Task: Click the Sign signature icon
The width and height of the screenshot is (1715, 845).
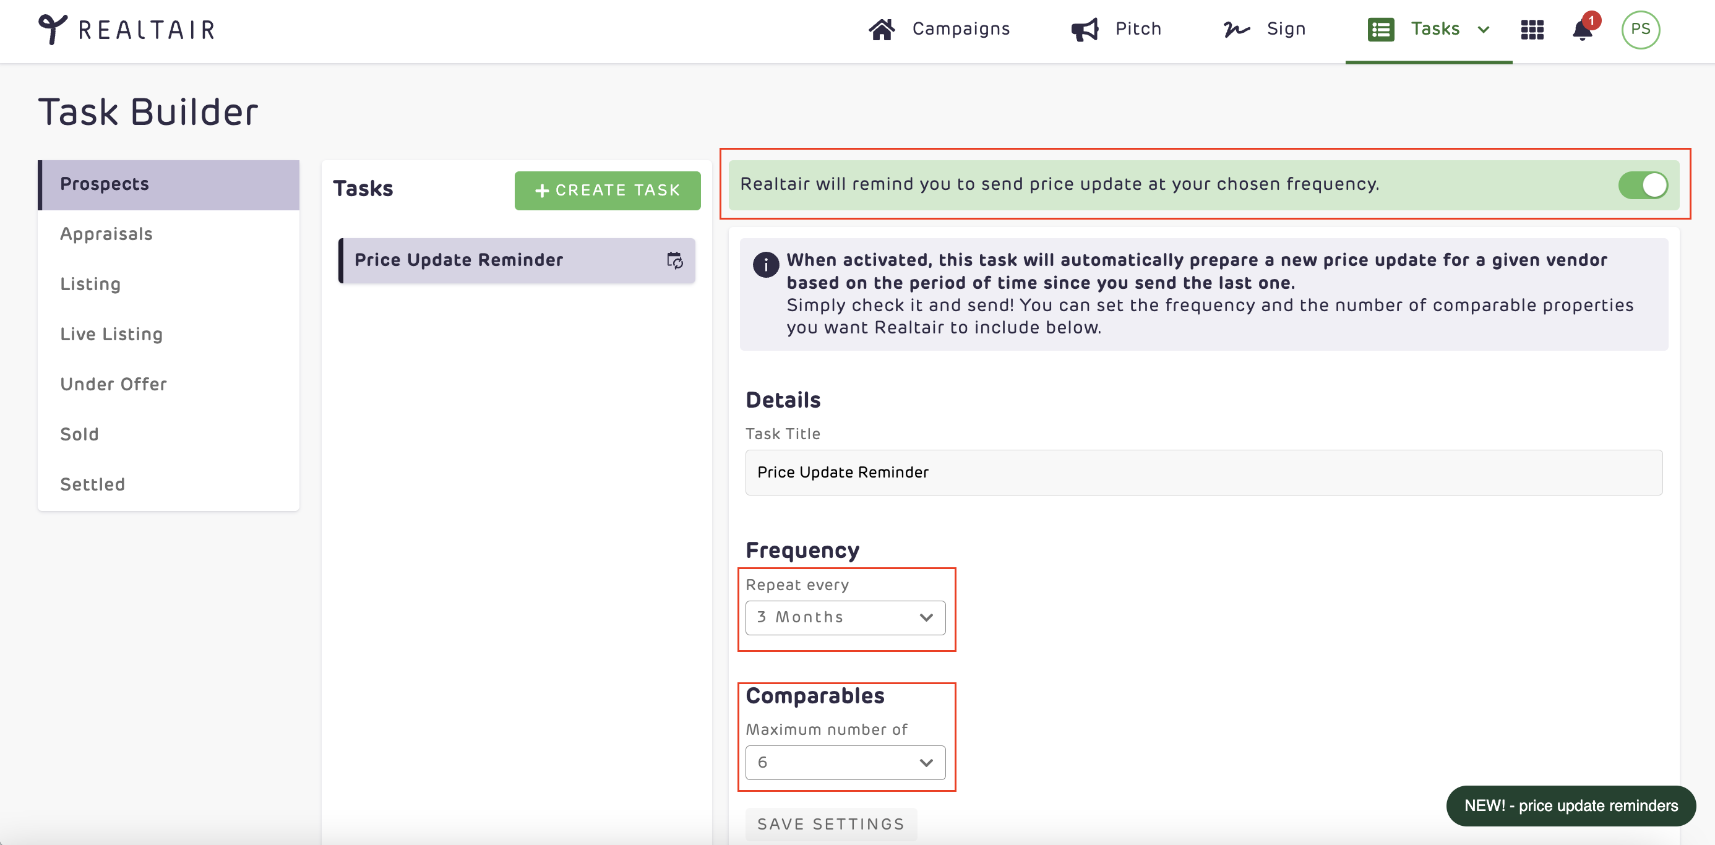Action: tap(1236, 29)
